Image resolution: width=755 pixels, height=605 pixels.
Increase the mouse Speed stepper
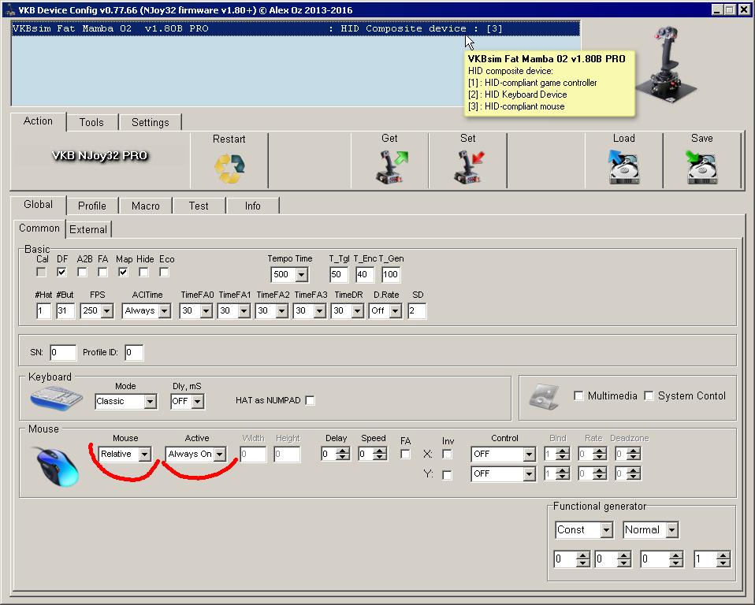click(379, 451)
